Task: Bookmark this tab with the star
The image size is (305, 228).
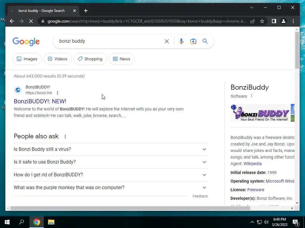Action: click(262, 21)
